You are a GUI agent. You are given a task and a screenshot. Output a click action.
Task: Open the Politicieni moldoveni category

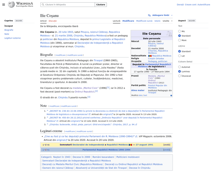(128, 157)
